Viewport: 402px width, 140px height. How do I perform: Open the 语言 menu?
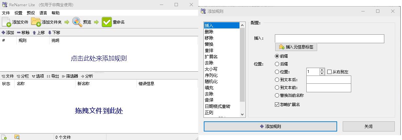43,13
